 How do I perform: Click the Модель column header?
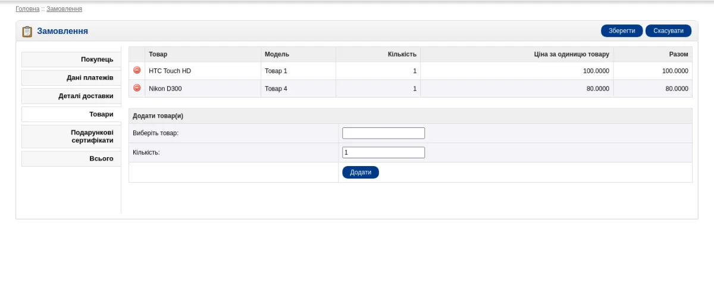[277, 54]
